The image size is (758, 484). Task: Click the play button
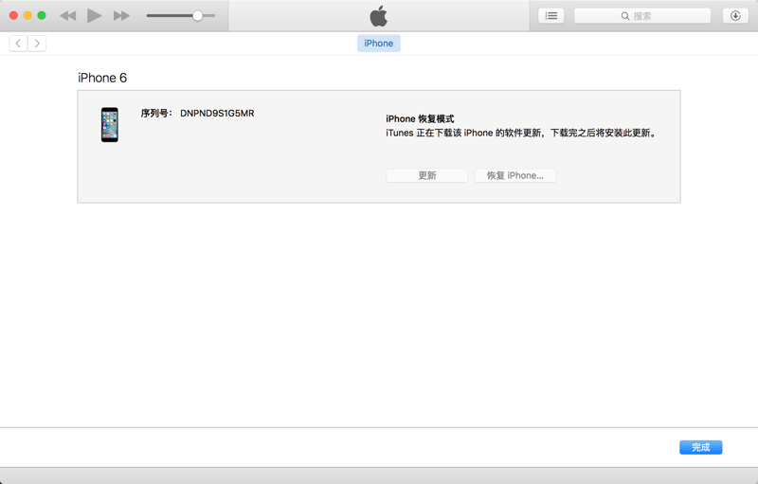[94, 15]
